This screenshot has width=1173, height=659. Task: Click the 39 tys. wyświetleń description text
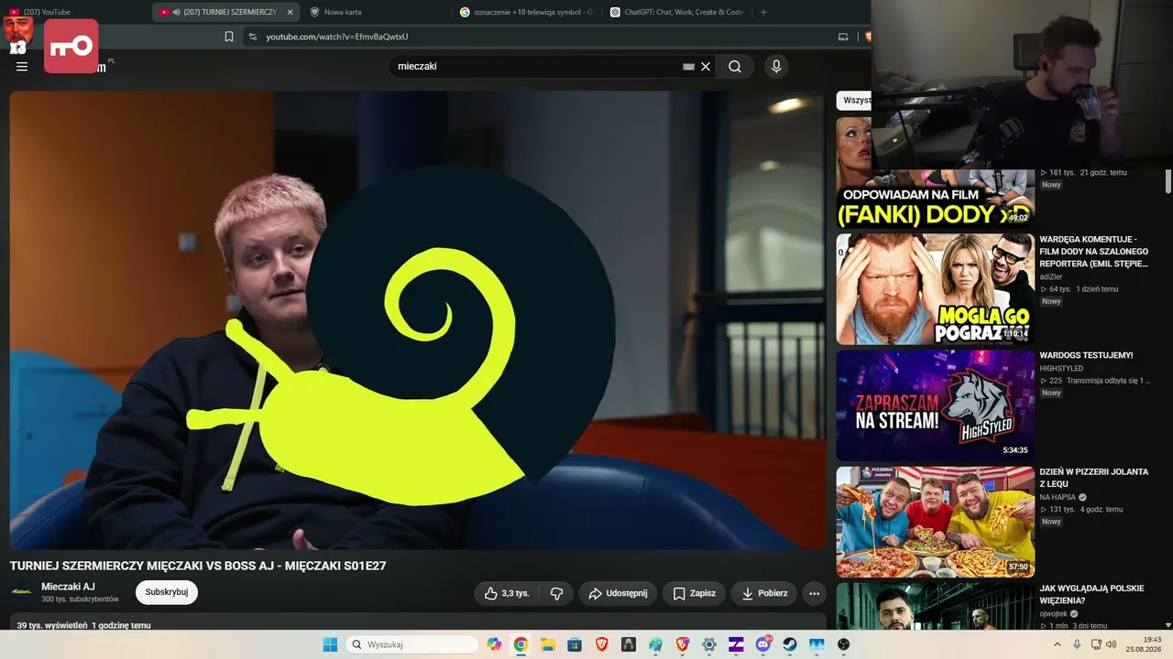click(x=83, y=625)
